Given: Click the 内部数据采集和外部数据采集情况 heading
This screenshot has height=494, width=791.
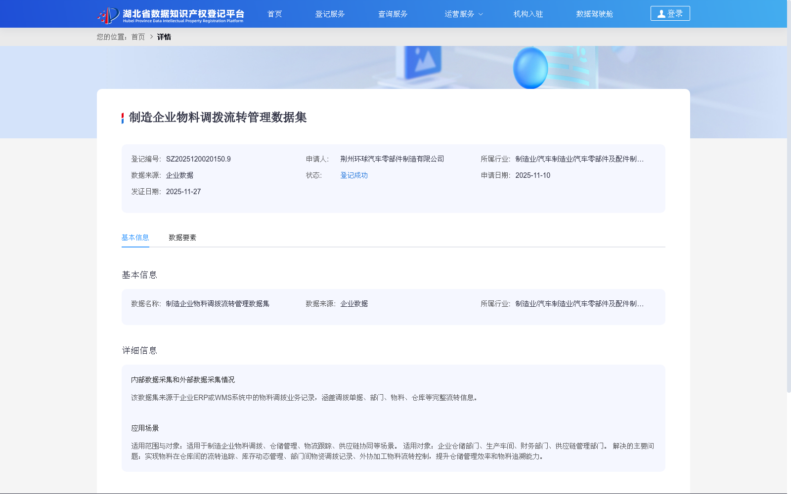Looking at the screenshot, I should coord(183,380).
